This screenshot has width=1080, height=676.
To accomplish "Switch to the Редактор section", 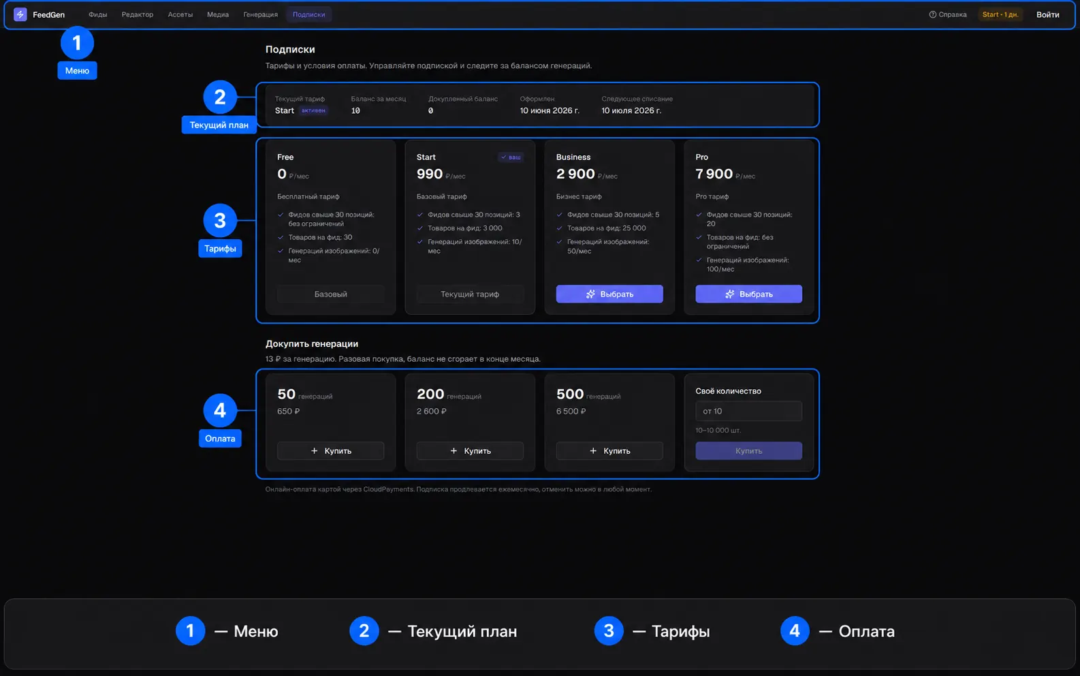I will click(x=138, y=14).
